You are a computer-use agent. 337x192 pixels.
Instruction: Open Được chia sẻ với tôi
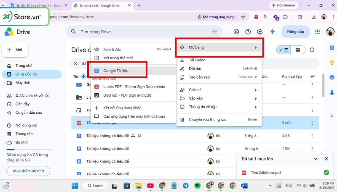(x=32, y=95)
